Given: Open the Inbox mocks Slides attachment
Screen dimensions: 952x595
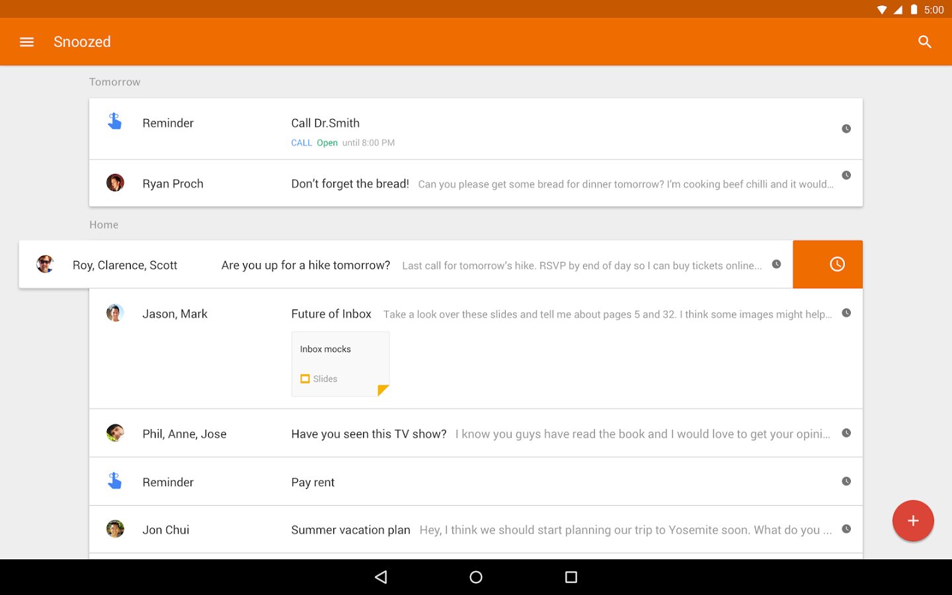Looking at the screenshot, I should tap(340, 364).
